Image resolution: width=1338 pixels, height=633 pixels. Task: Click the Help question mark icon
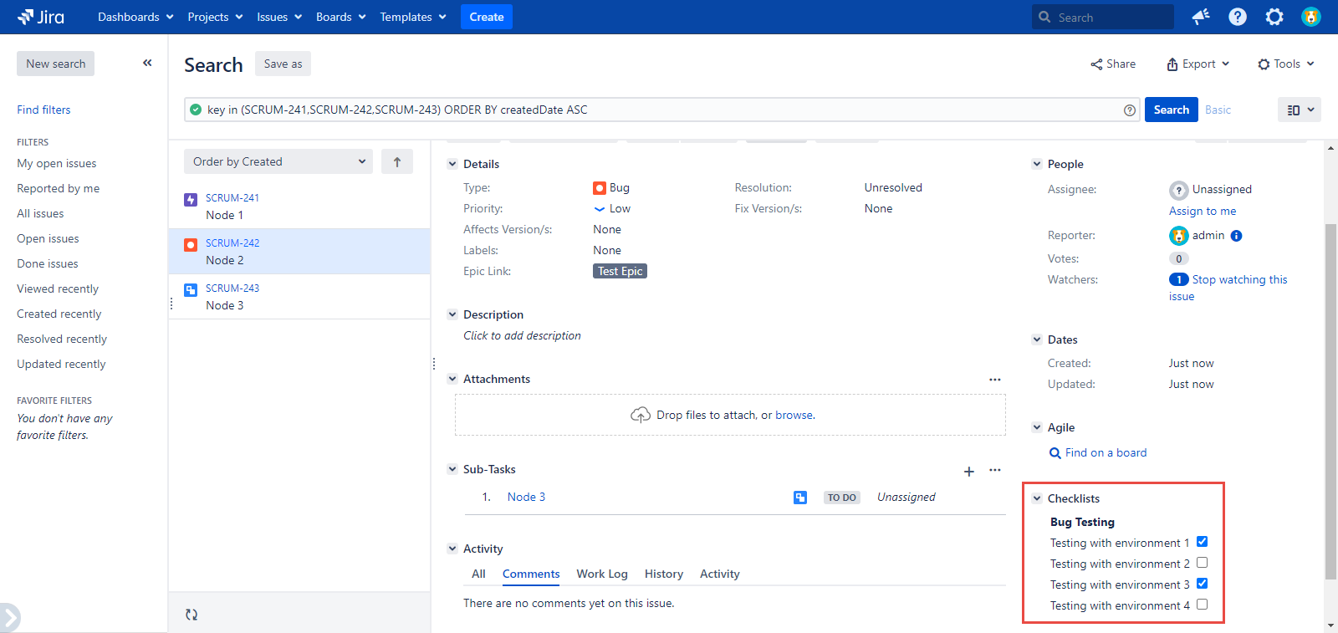[1238, 17]
